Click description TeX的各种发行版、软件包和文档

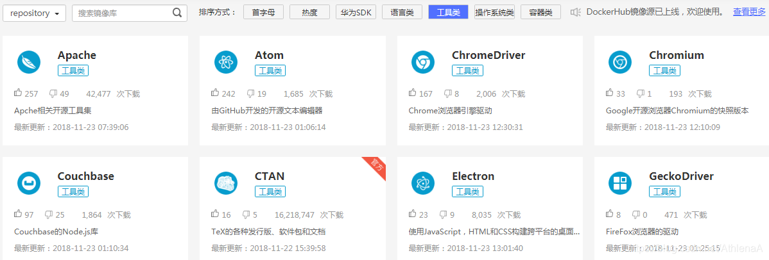[269, 232]
